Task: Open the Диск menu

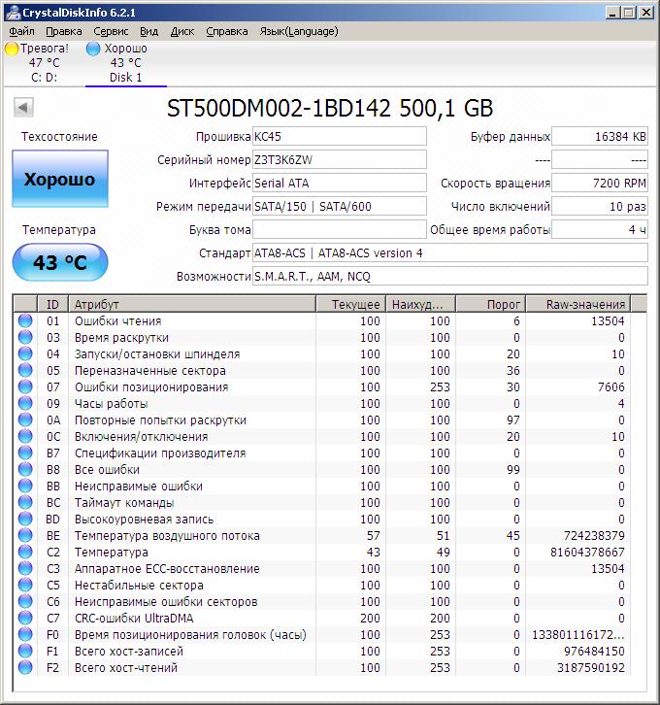Action: point(182,31)
